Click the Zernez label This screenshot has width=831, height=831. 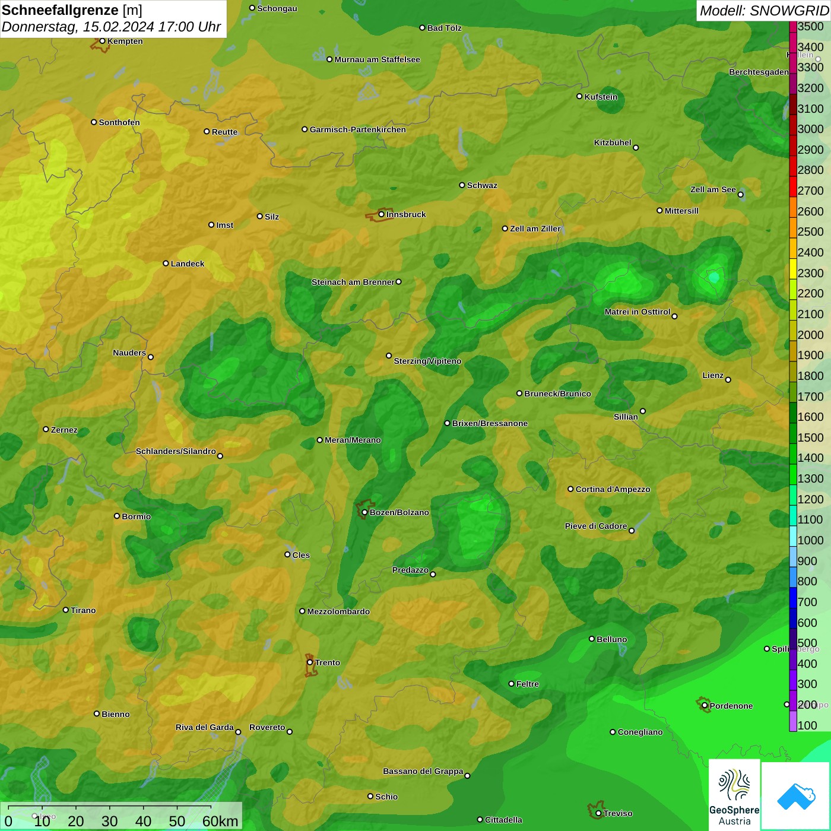click(x=64, y=430)
